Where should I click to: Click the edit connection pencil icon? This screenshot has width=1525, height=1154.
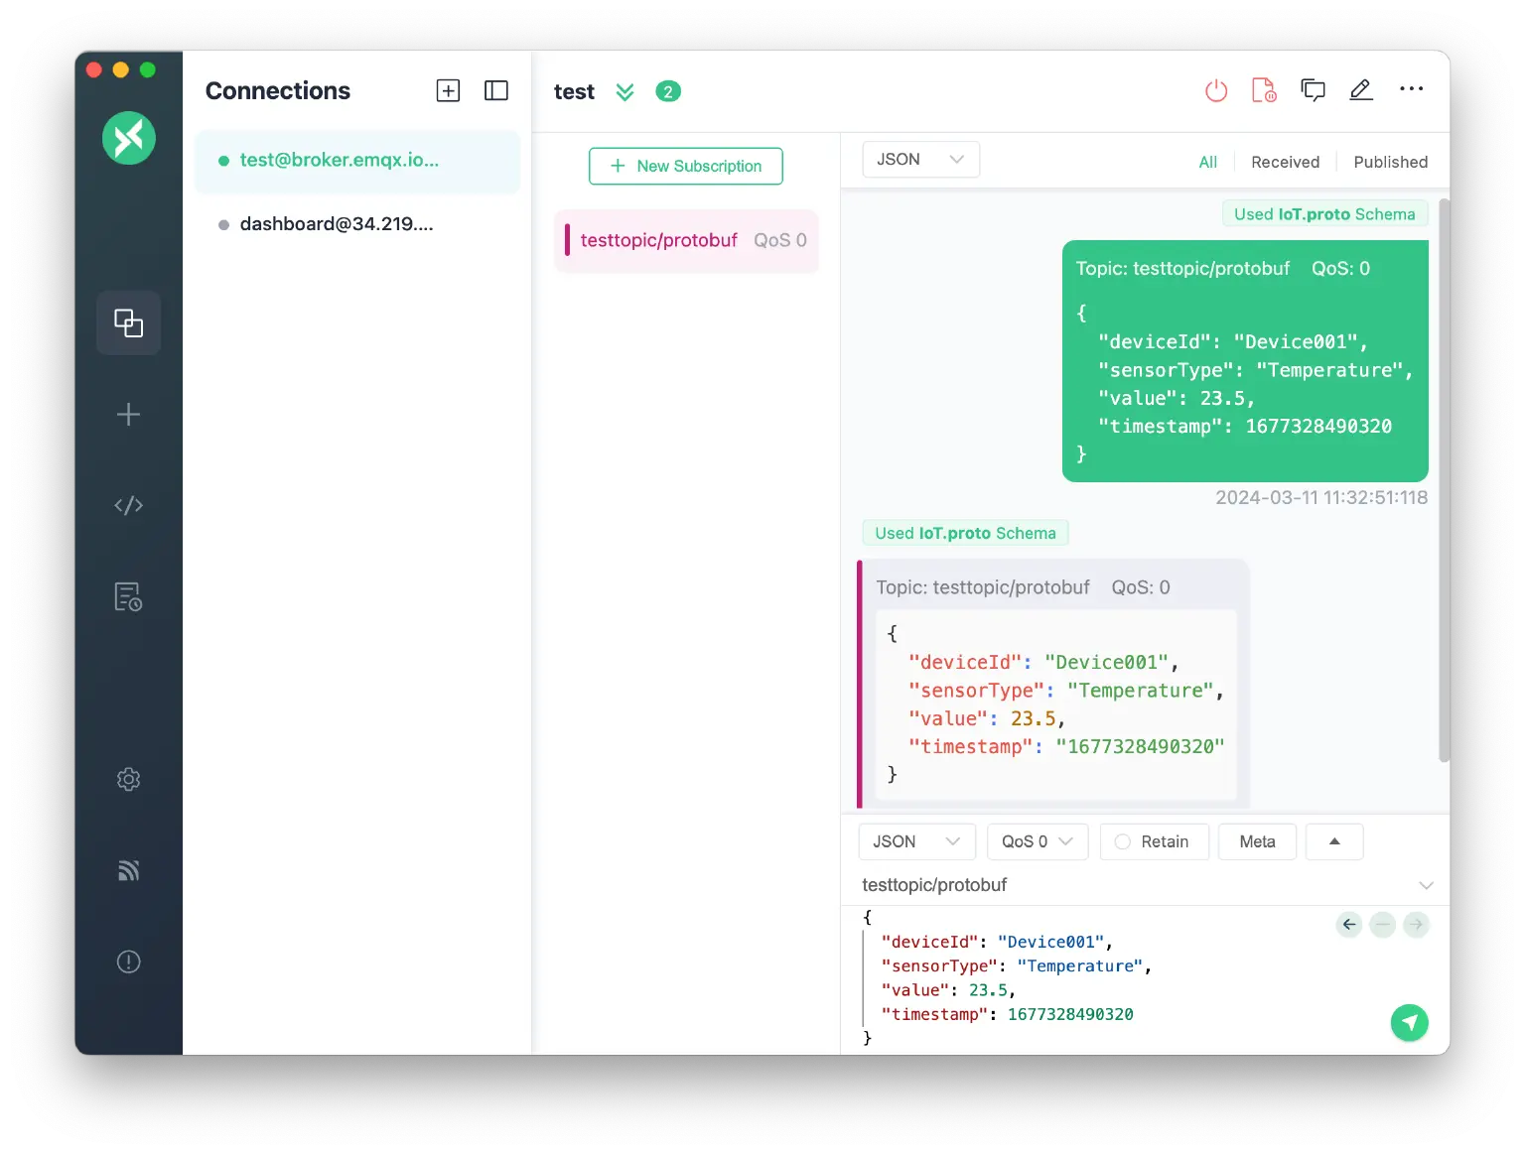pos(1360,90)
